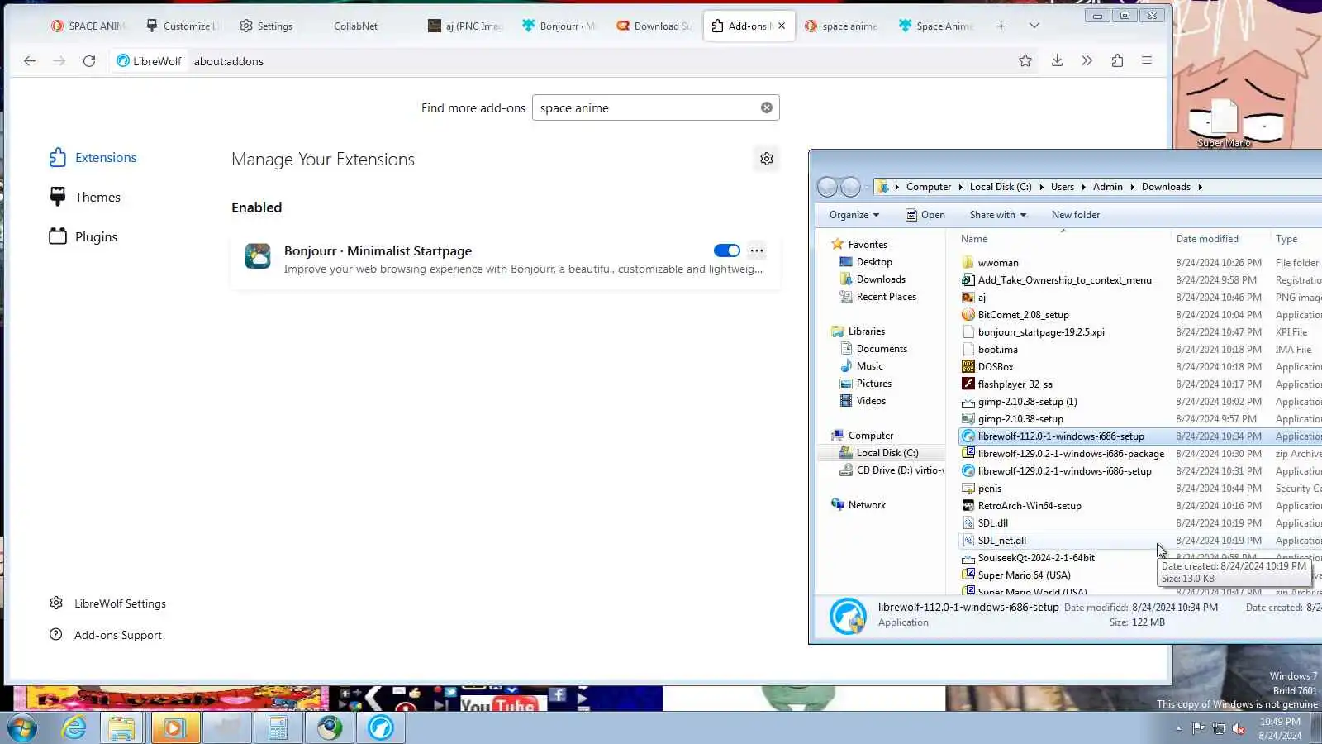1322x744 pixels.
Task: Open the Extensions toolbar puzzle icon
Action: click(1117, 60)
